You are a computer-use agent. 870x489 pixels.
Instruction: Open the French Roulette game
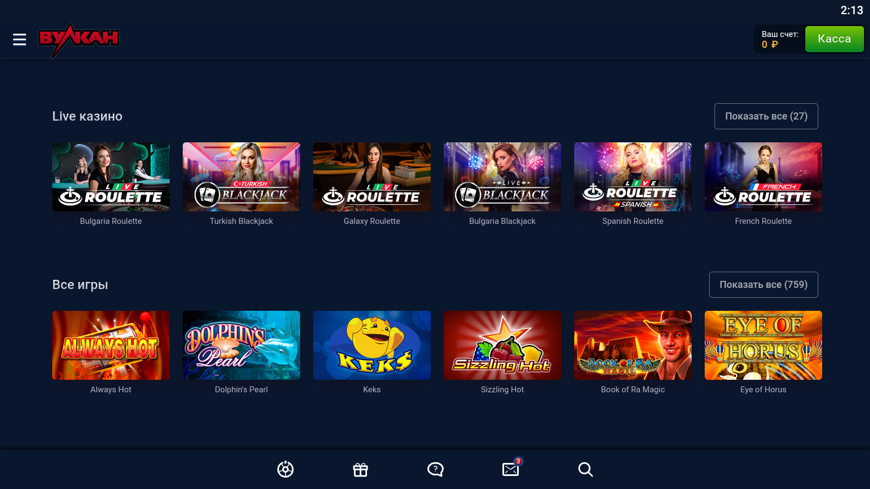click(x=763, y=177)
